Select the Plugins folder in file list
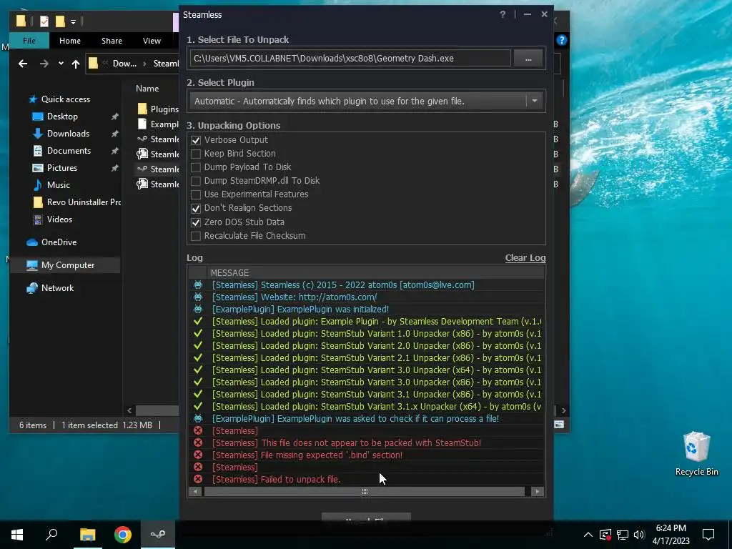Screen dimensions: 732x549 (x=159, y=109)
